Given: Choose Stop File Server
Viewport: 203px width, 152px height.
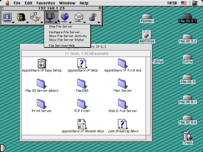Looking at the screenshot, I should point(67,27).
